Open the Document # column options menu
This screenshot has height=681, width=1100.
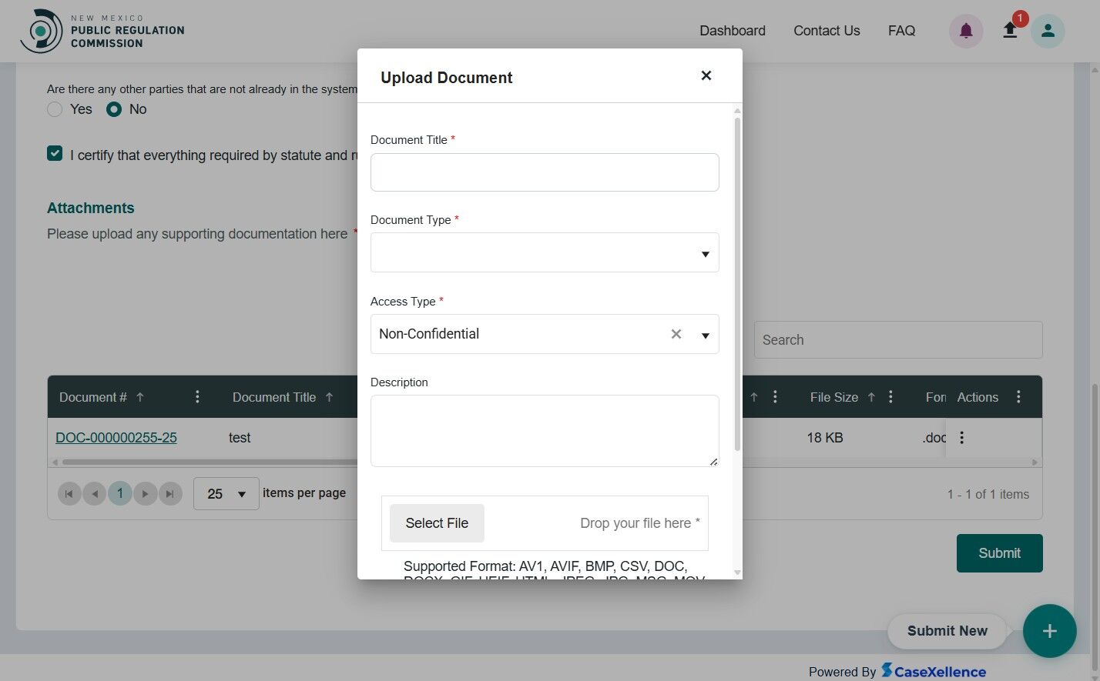tap(197, 396)
